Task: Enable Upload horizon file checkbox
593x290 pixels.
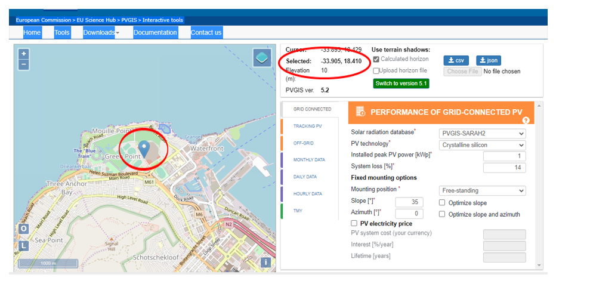Action: pyautogui.click(x=376, y=70)
